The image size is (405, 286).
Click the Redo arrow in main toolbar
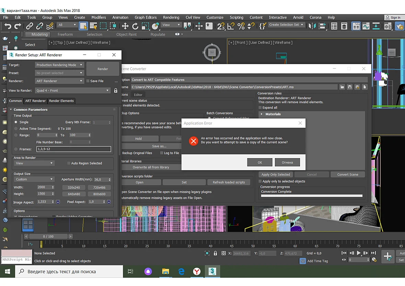[x=18, y=26]
